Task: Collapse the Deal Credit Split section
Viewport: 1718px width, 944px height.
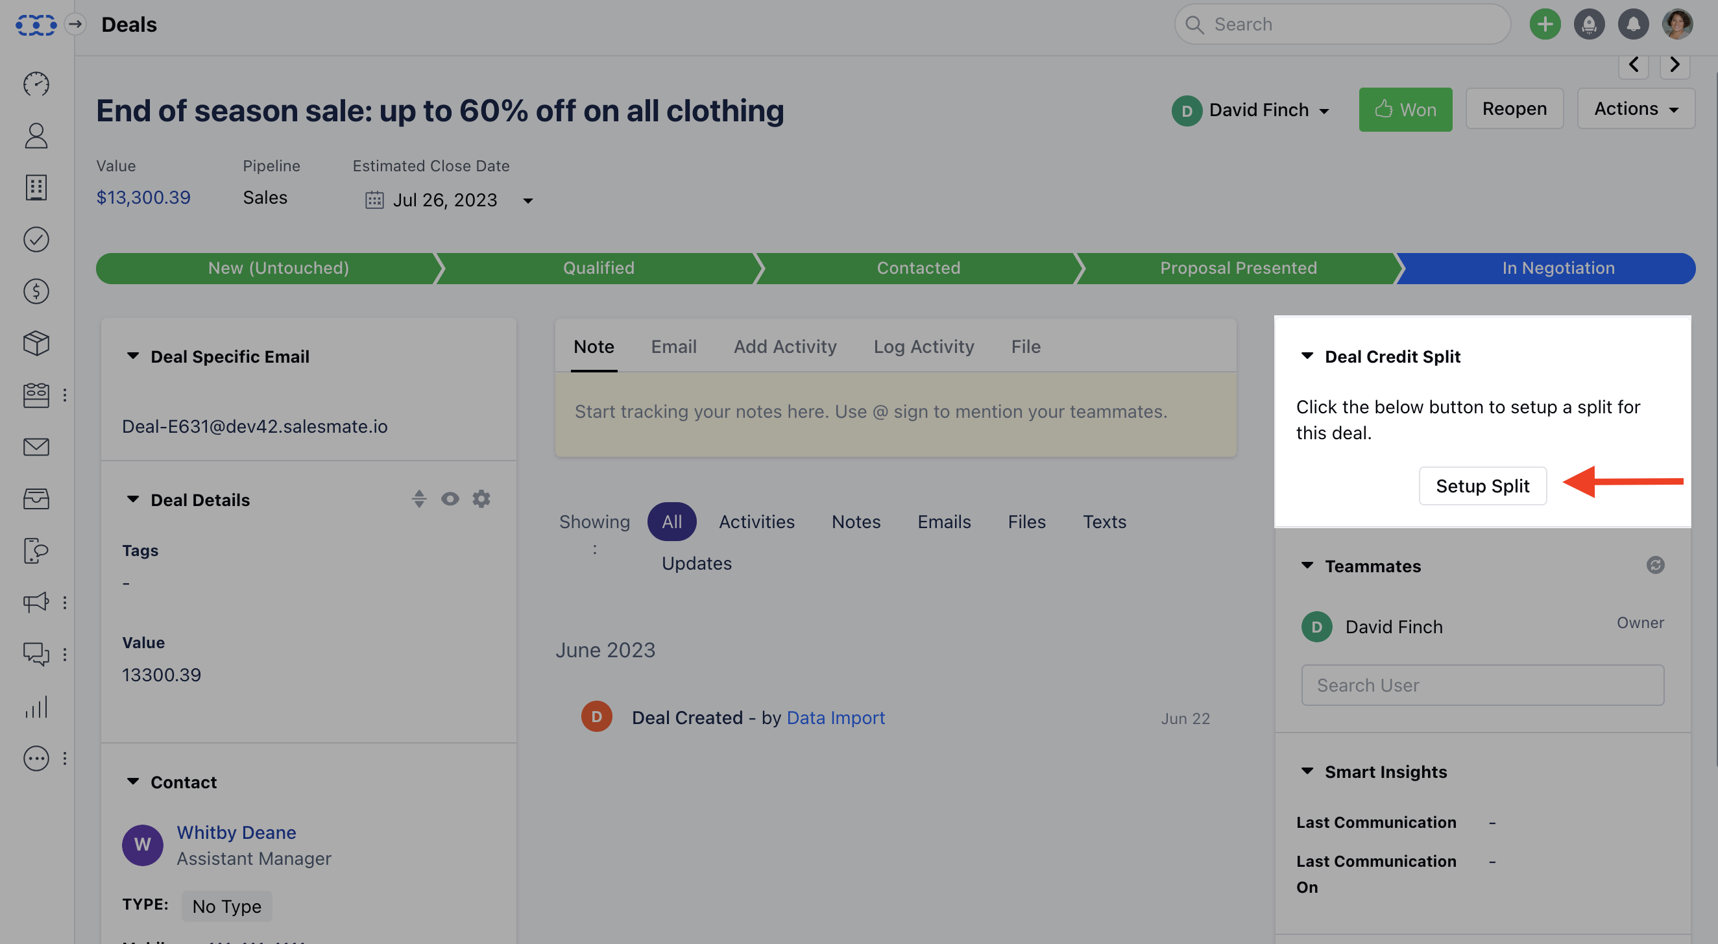Action: pyautogui.click(x=1307, y=356)
